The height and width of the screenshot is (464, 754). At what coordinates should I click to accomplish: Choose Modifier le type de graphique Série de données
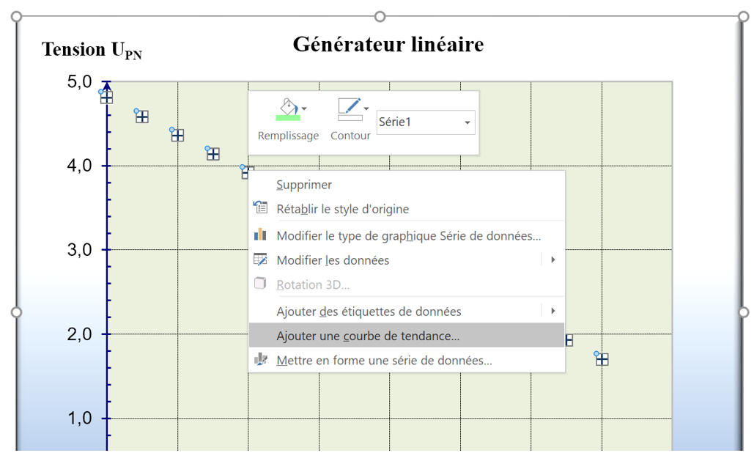(x=407, y=235)
